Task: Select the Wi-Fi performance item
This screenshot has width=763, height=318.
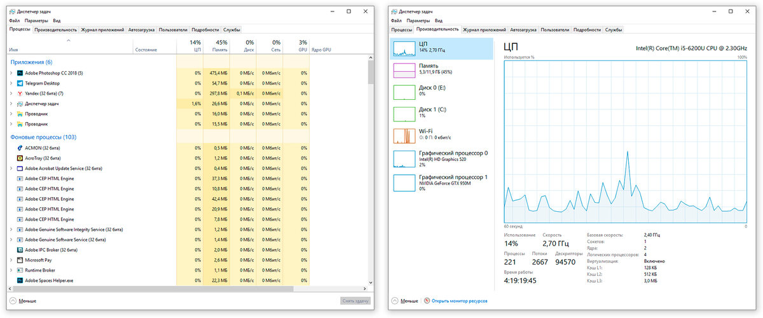Action: (x=442, y=136)
